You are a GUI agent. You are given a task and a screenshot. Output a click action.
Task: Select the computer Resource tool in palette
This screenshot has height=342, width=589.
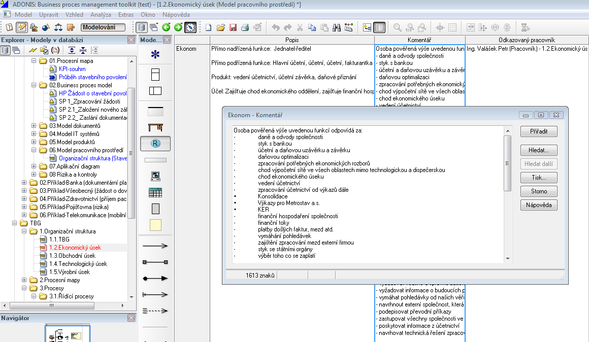click(155, 176)
